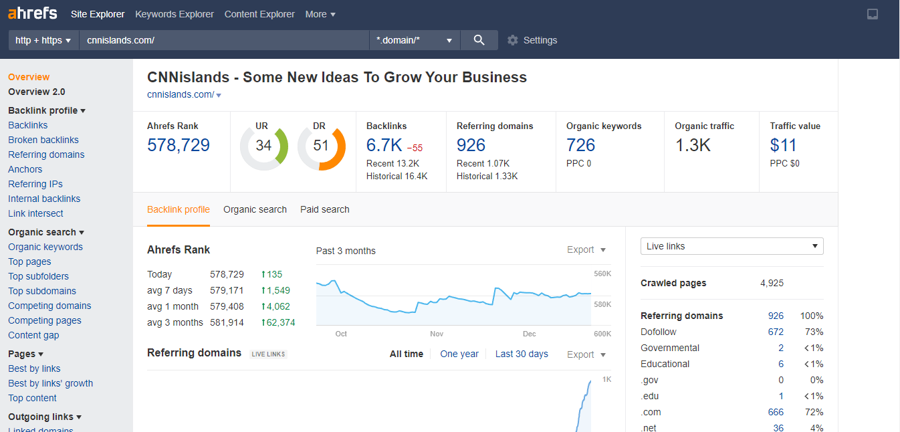Click the DR 51 donut chart
The width and height of the screenshot is (900, 432).
[322, 145]
